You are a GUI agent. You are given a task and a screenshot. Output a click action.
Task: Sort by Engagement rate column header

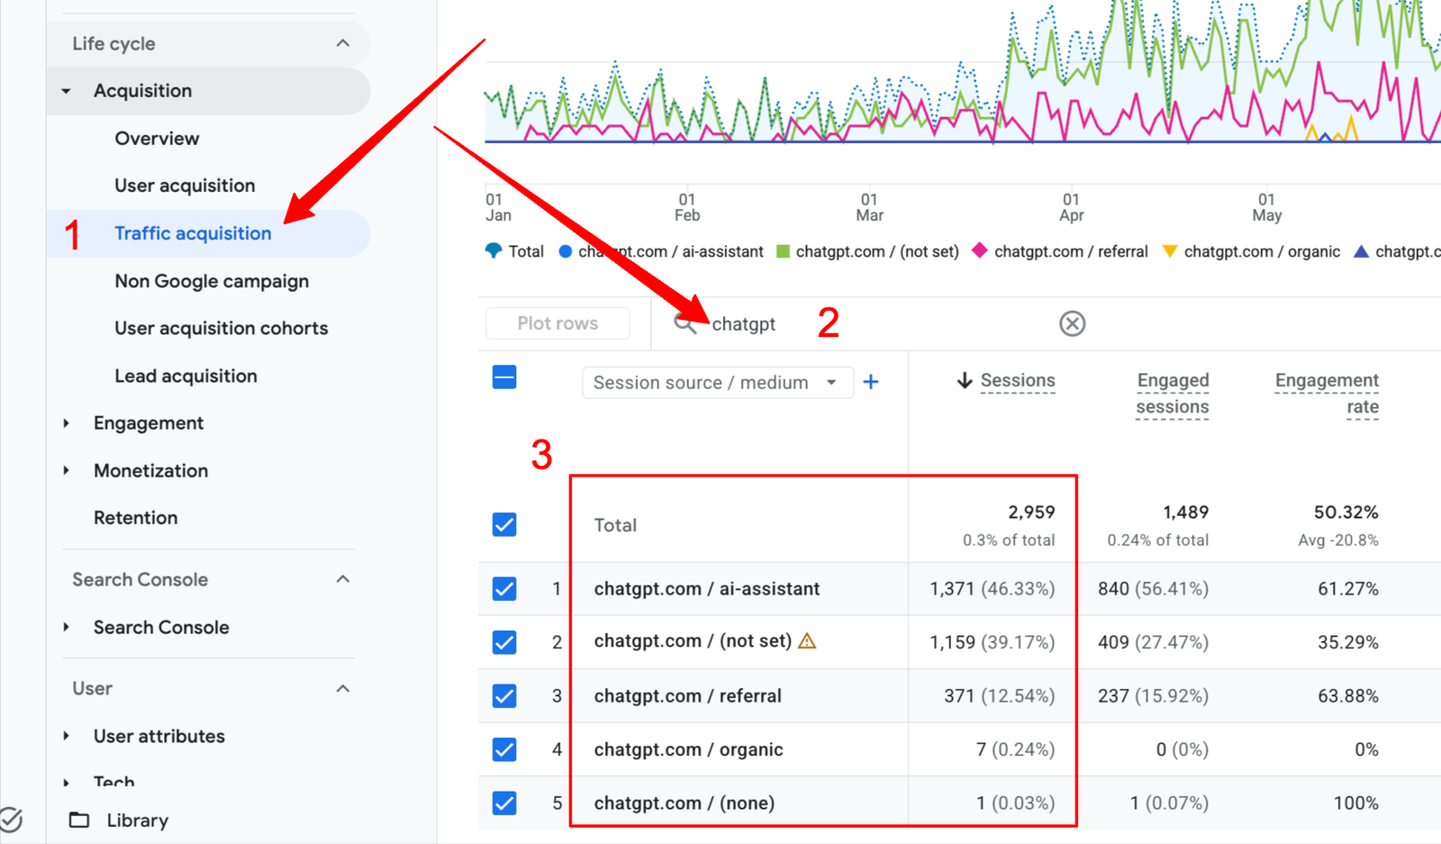[1327, 394]
